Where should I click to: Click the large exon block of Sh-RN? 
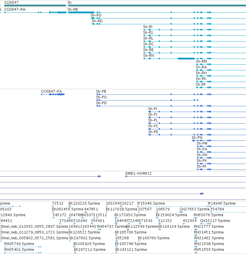point(186,59)
